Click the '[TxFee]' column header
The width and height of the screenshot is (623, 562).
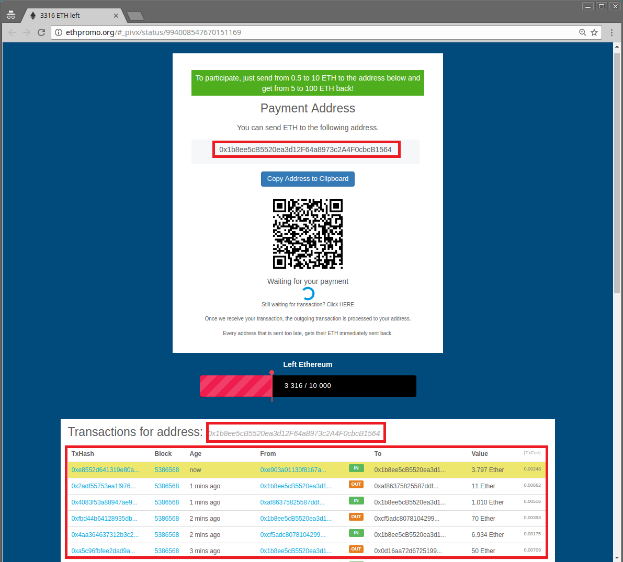pos(532,453)
